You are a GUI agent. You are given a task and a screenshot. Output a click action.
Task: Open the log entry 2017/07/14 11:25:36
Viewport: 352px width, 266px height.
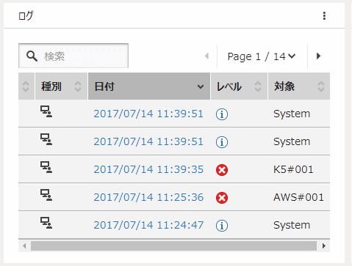pyautogui.click(x=148, y=197)
